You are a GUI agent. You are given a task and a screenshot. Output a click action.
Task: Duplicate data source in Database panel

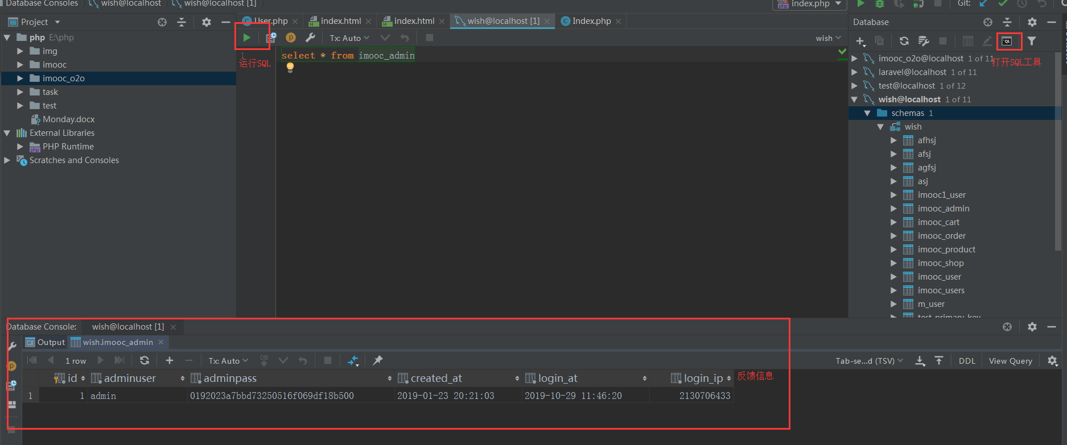pyautogui.click(x=879, y=41)
